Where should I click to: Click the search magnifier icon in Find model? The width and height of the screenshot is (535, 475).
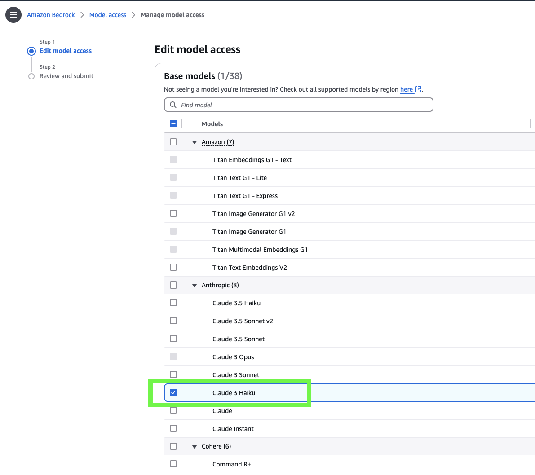pos(173,105)
